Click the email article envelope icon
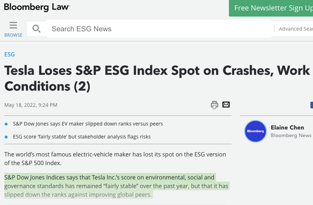313x205 pixels. point(226,104)
